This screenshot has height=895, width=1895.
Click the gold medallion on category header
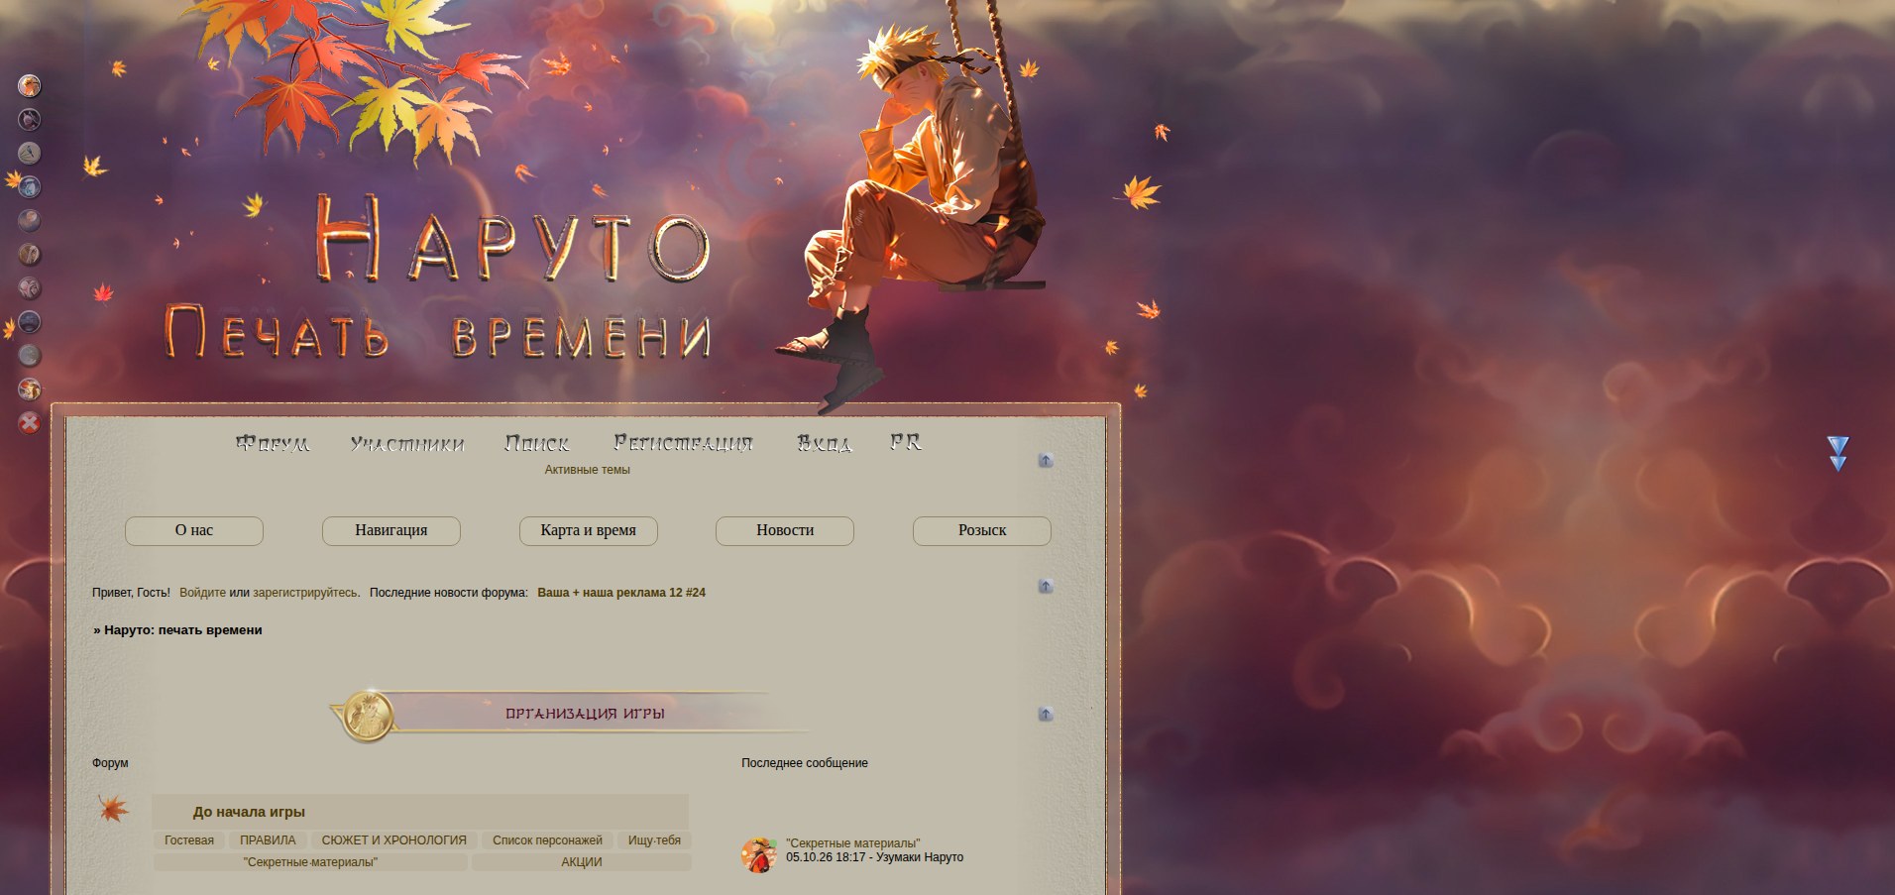[368, 715]
